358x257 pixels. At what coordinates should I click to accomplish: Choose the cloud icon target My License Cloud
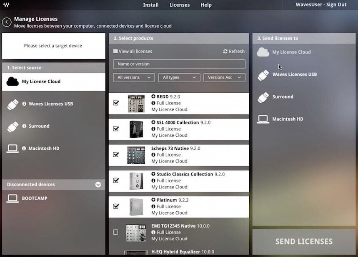263,52
